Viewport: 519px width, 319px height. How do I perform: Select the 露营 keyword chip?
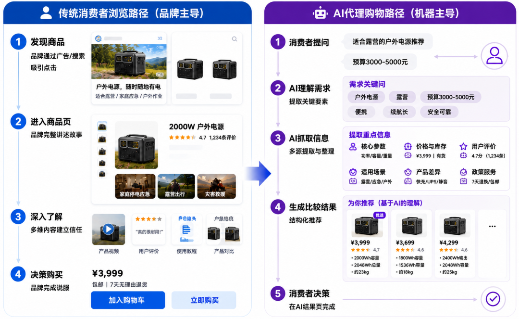[402, 97]
